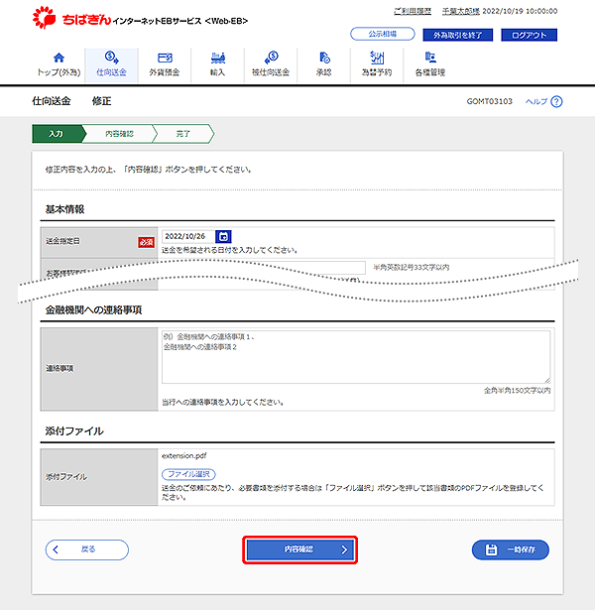The width and height of the screenshot is (595, 610).
Task: Click the 必須 required badge
Action: click(x=146, y=242)
